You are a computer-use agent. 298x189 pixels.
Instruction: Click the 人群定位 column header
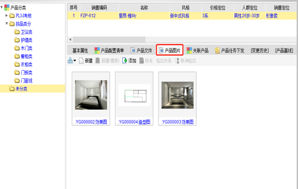tap(250, 8)
